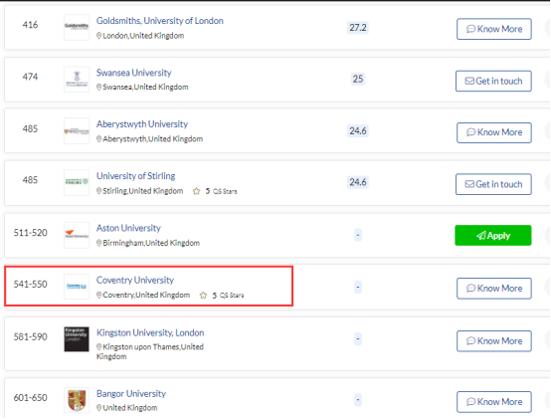Open Aston University link
551x419 pixels.
point(128,228)
